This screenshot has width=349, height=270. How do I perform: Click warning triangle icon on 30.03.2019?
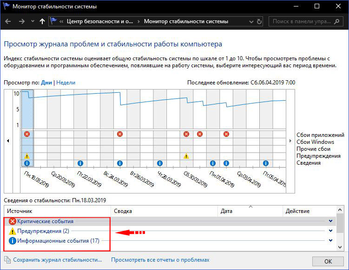click(186, 156)
